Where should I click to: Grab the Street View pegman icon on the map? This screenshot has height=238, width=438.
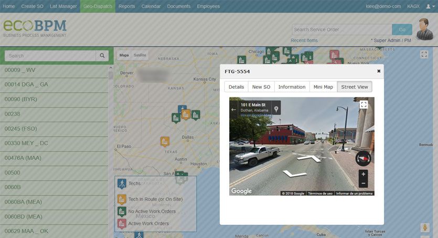(x=424, y=228)
